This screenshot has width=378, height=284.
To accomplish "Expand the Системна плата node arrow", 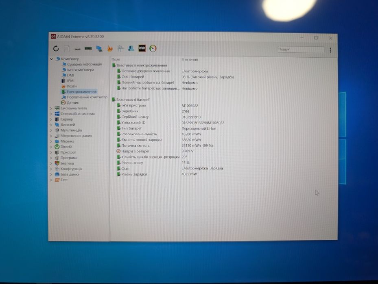I will coord(51,108).
